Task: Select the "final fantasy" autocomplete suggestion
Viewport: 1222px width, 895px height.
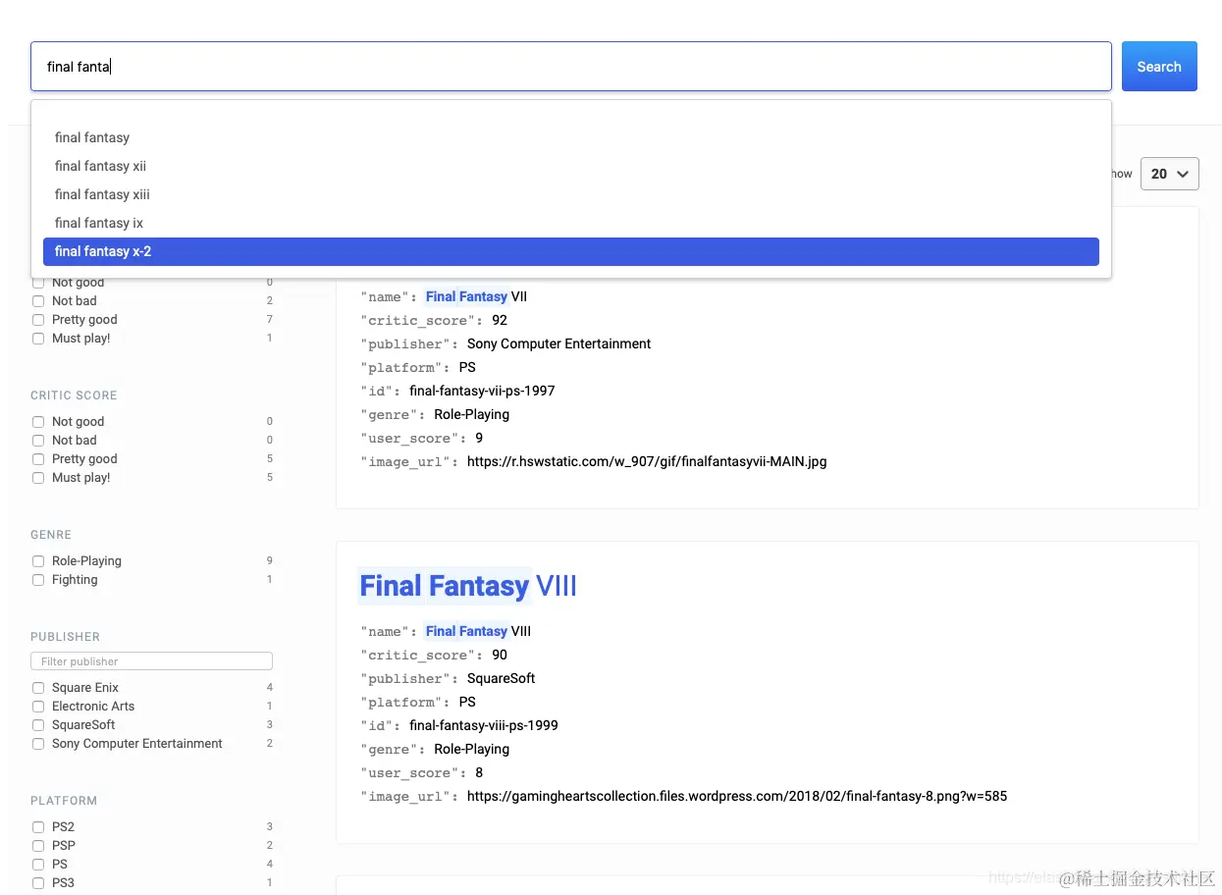Action: 570,137
